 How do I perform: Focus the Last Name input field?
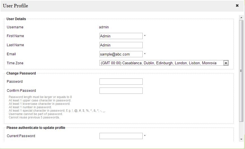click(121, 45)
